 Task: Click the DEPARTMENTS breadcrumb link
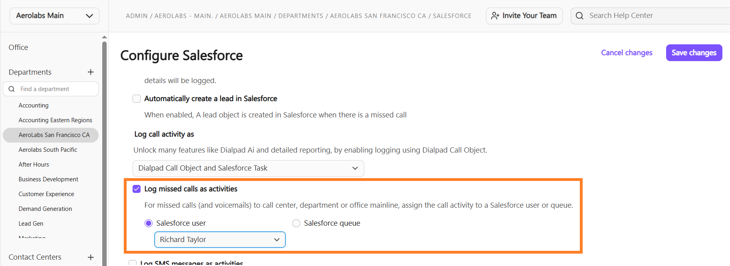(x=301, y=16)
